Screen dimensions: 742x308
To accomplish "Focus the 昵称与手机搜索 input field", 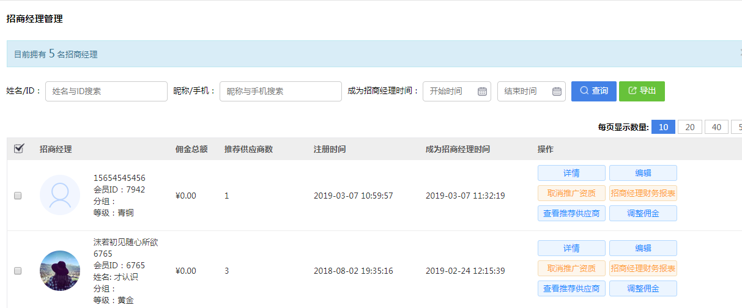I will [280, 91].
